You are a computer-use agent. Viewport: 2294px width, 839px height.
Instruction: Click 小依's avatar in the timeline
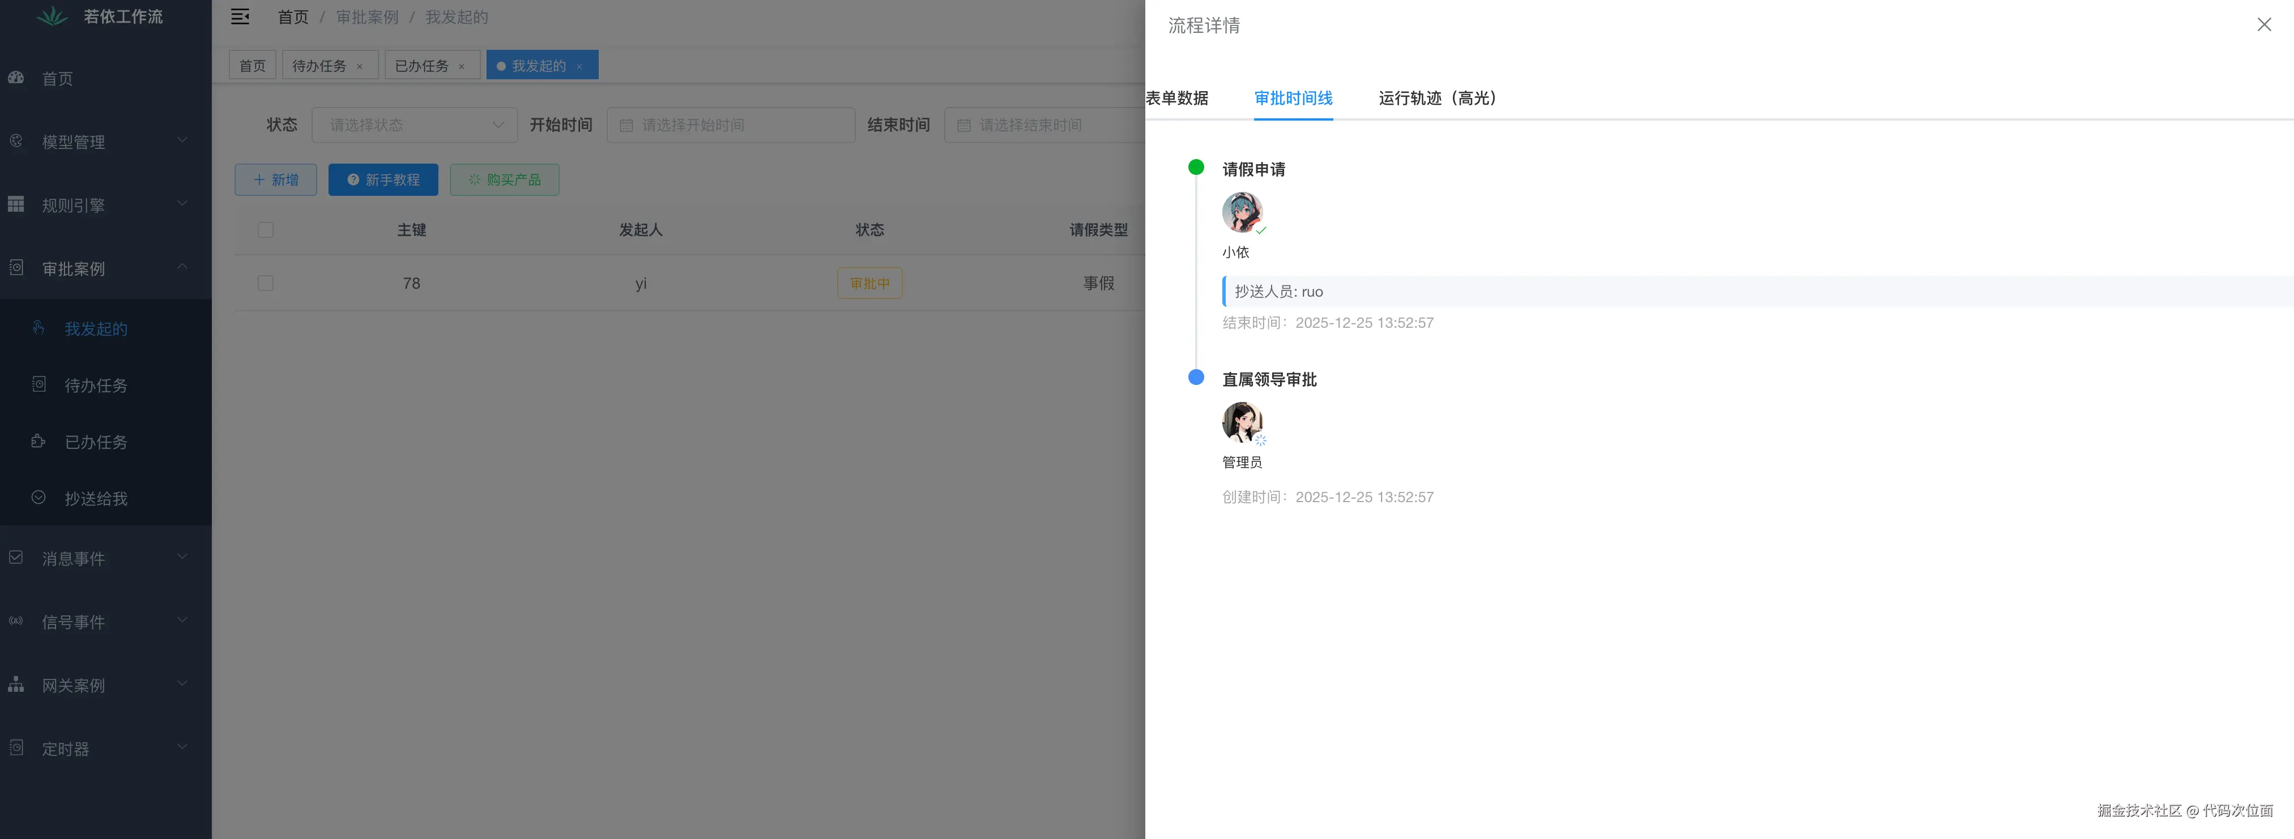tap(1242, 213)
